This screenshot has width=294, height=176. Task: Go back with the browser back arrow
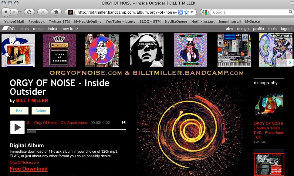6,12
